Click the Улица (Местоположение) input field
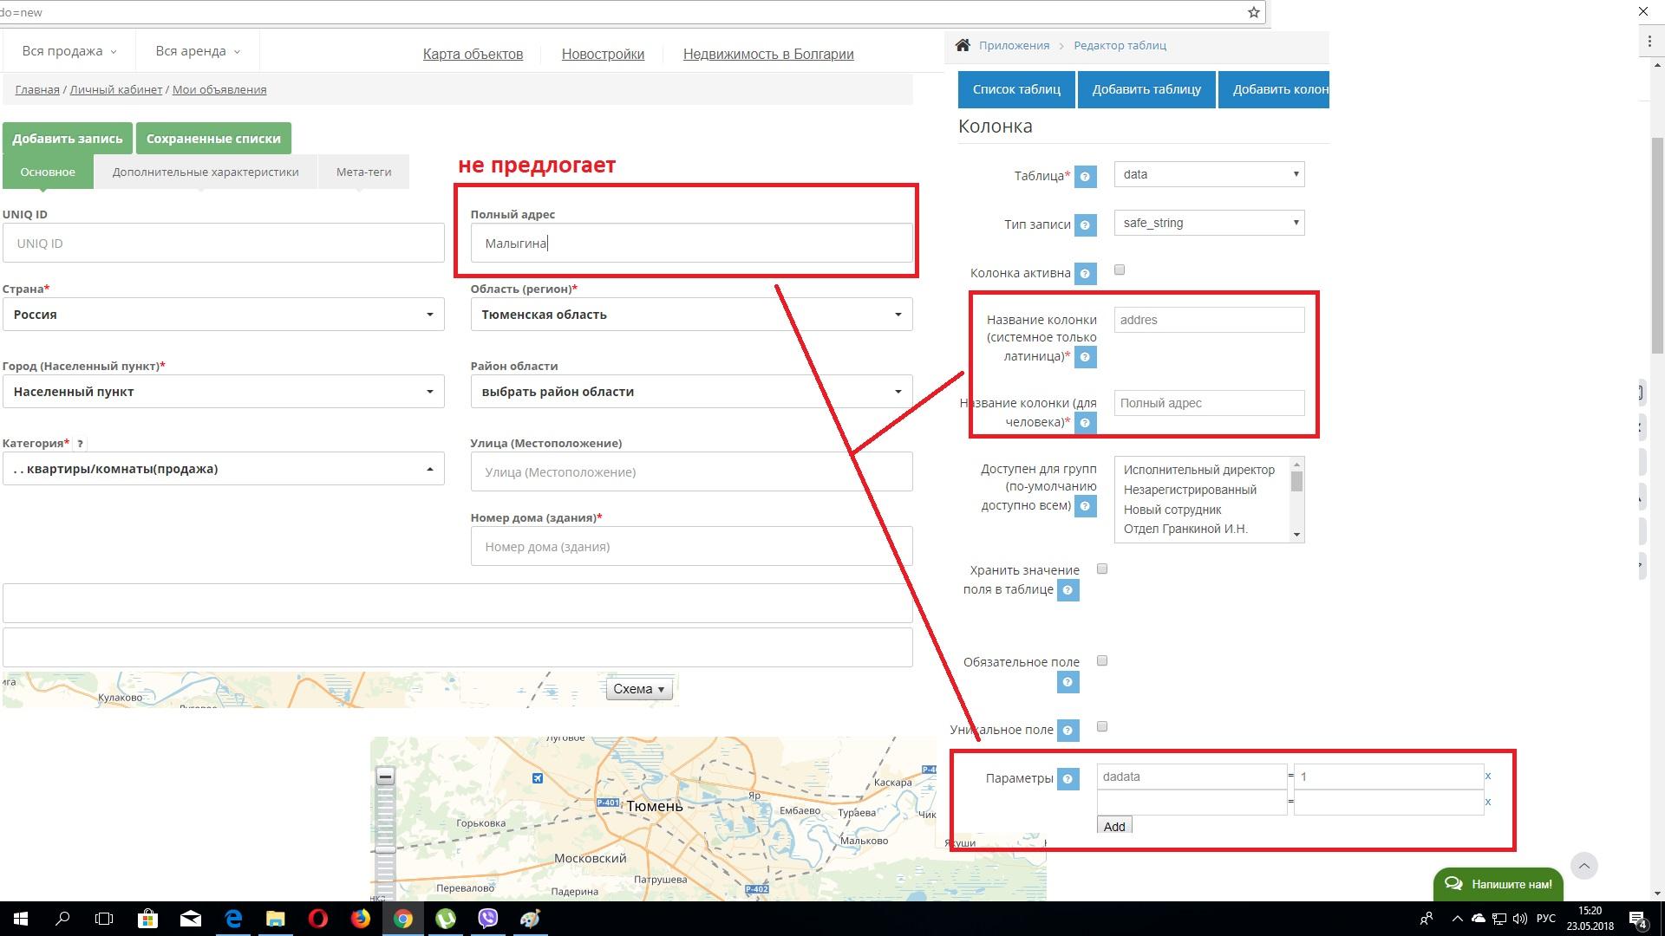1665x936 pixels. click(691, 472)
